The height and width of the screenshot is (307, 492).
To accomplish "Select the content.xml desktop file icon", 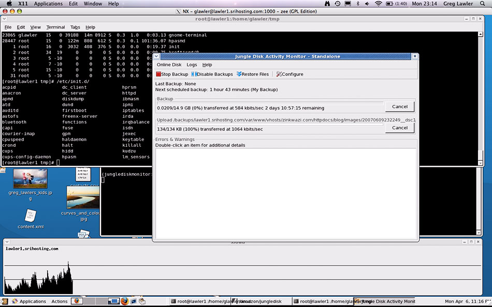I will [30, 216].
